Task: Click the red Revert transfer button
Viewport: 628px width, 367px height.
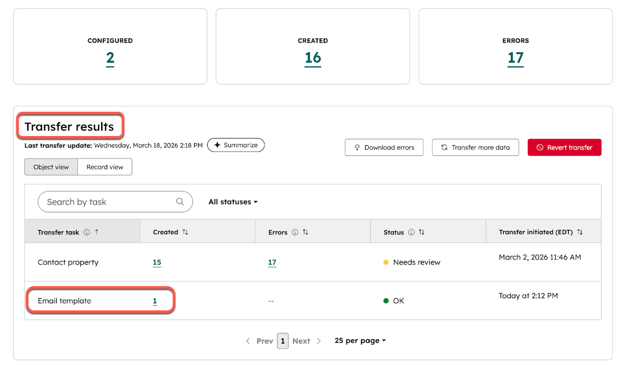Action: [564, 148]
